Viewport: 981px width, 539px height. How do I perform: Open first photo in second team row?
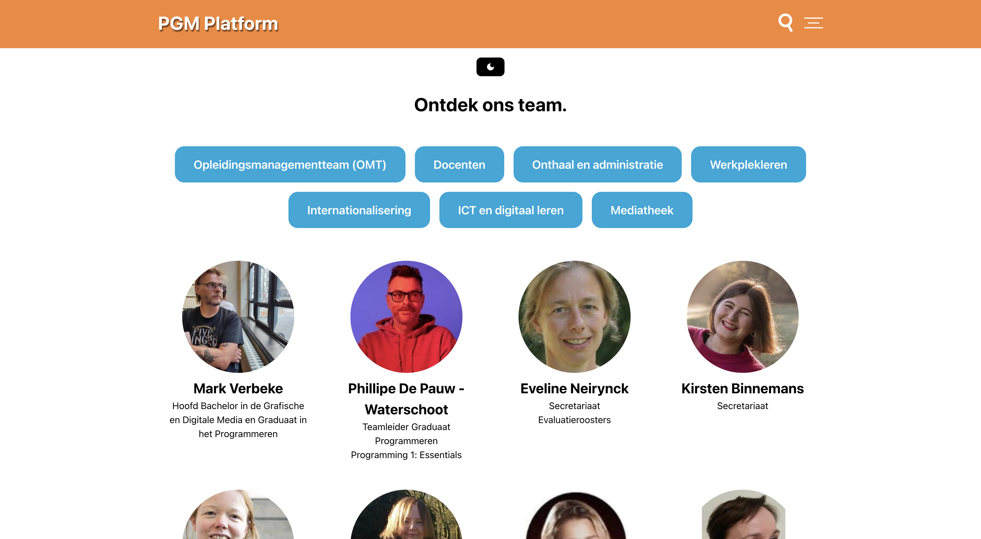(238, 514)
